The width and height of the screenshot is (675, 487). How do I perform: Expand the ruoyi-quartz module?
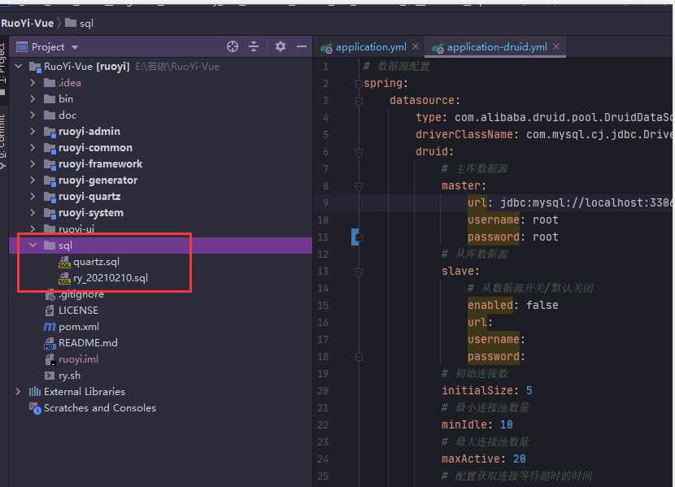[33, 197]
